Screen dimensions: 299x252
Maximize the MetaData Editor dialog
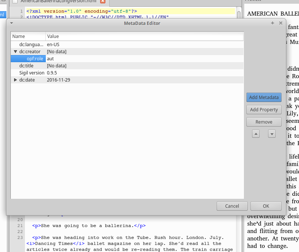pyautogui.click(x=273, y=23)
